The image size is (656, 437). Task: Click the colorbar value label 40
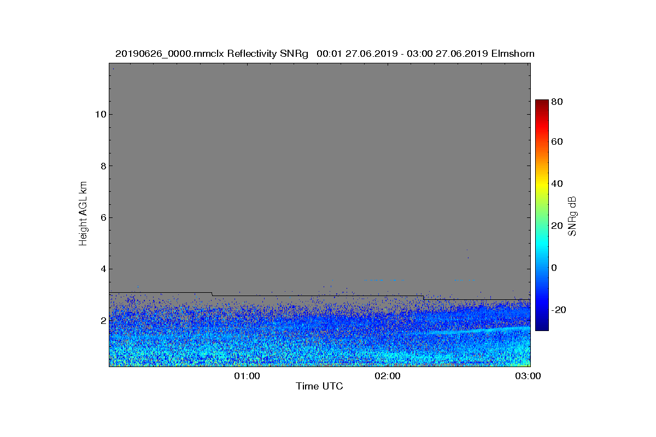[558, 184]
